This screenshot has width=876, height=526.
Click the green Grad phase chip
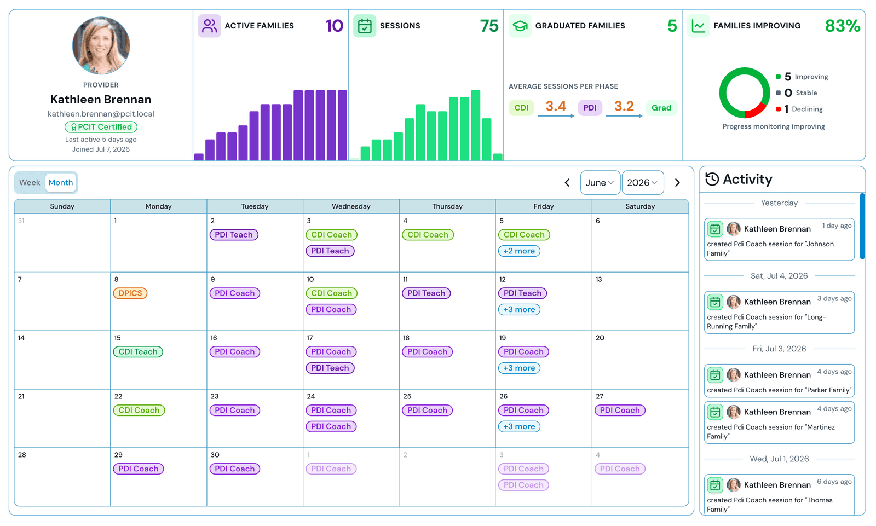(x=661, y=108)
